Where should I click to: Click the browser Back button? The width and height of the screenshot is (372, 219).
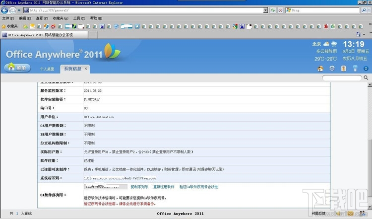pyautogui.click(x=4, y=10)
